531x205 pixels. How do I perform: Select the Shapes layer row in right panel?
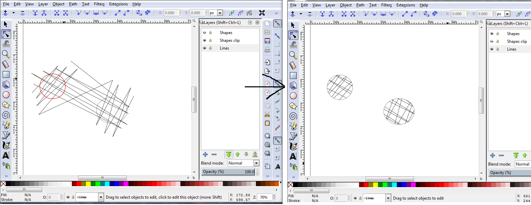click(513, 34)
